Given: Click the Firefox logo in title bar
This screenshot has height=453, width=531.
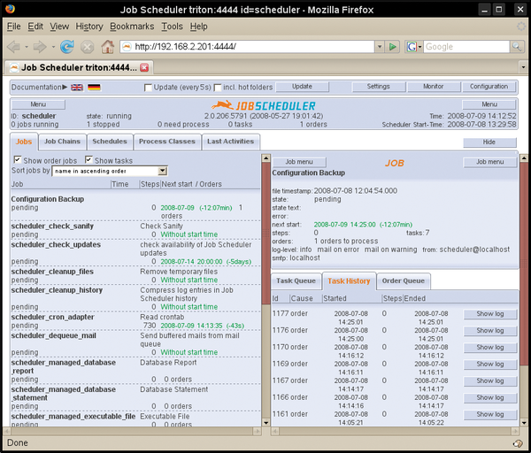Looking at the screenshot, I should tap(10, 9).
